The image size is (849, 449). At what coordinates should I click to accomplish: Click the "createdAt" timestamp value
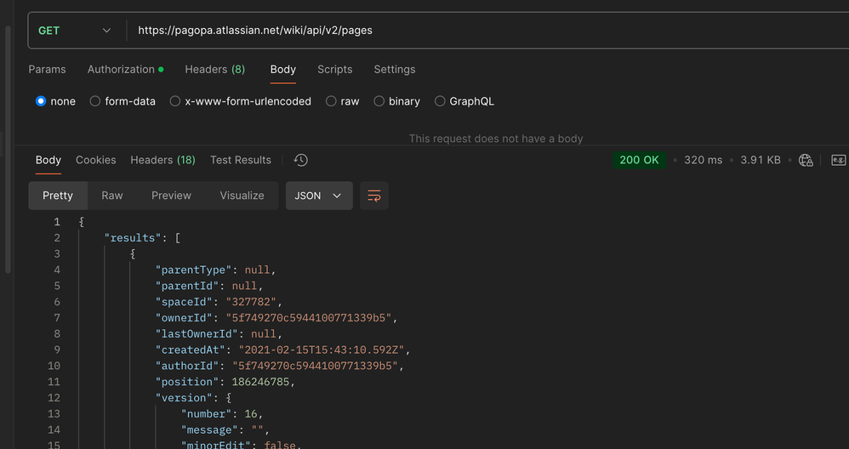(x=324, y=350)
